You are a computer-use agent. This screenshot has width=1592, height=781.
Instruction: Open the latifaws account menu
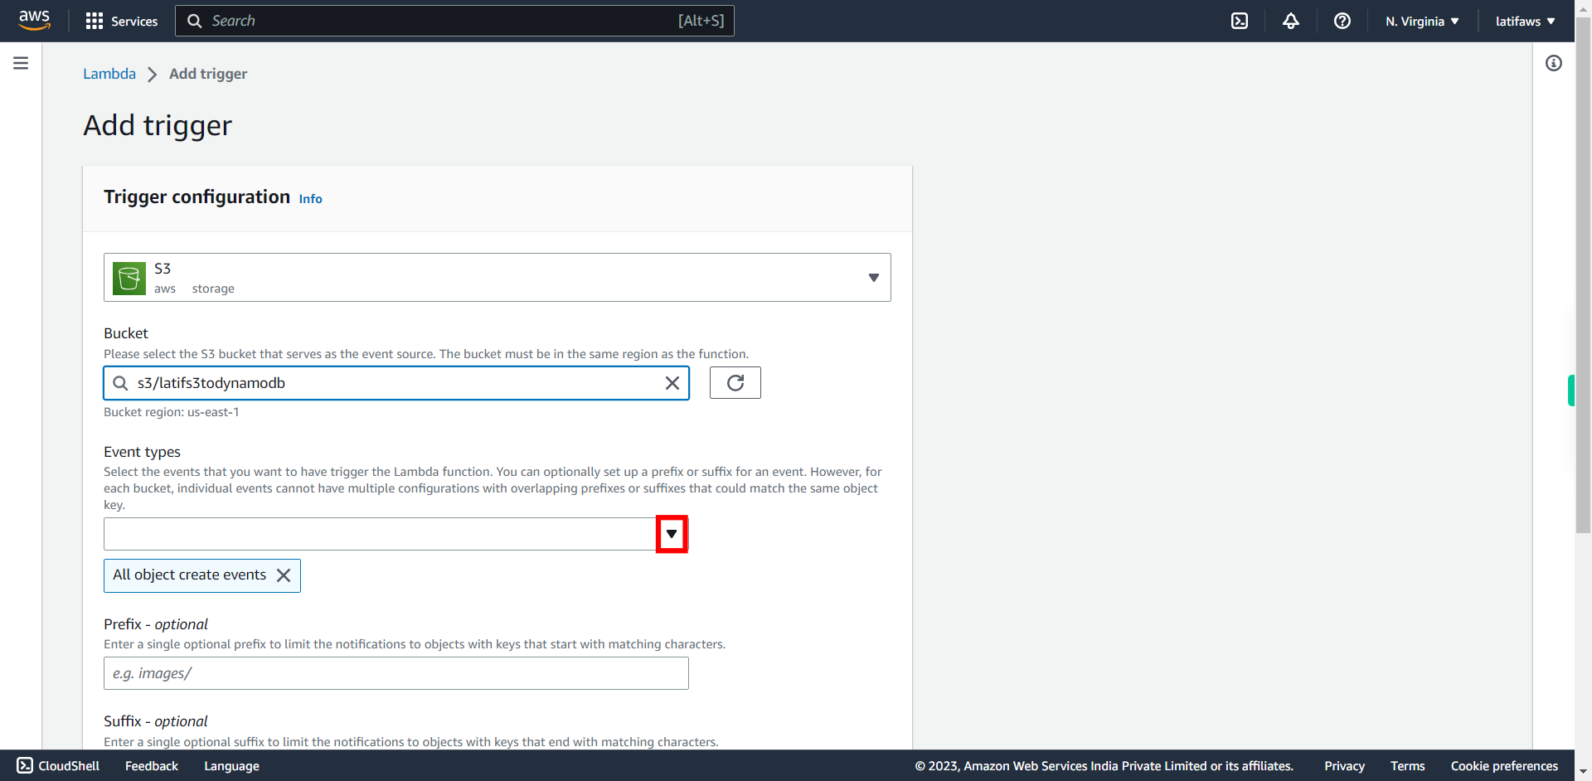1526,21
